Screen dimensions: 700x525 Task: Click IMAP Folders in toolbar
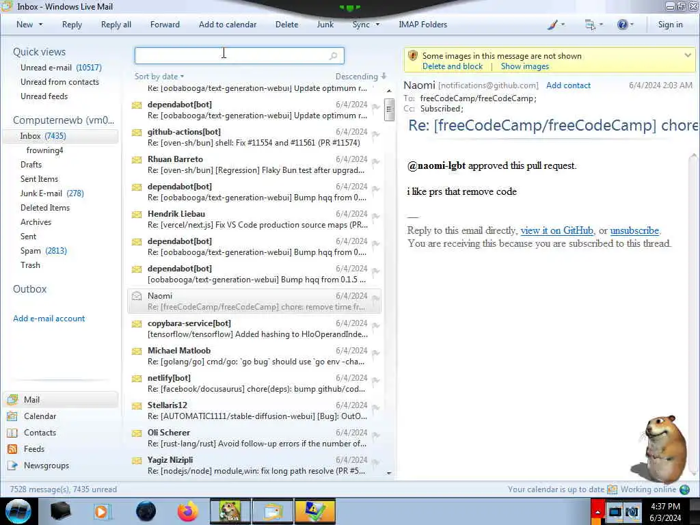click(422, 25)
